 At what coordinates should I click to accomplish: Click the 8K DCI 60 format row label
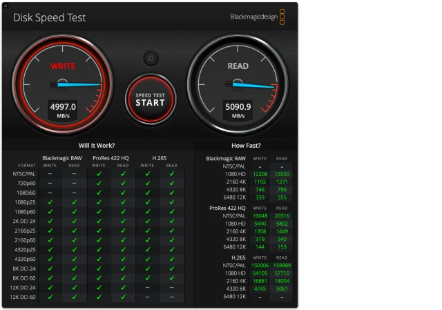pyautogui.click(x=24, y=278)
